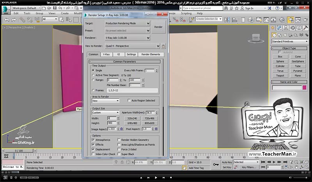Screen dimensions: 312x182
Task: Click the Undo arrow in main toolbar
Action: [7, 20]
